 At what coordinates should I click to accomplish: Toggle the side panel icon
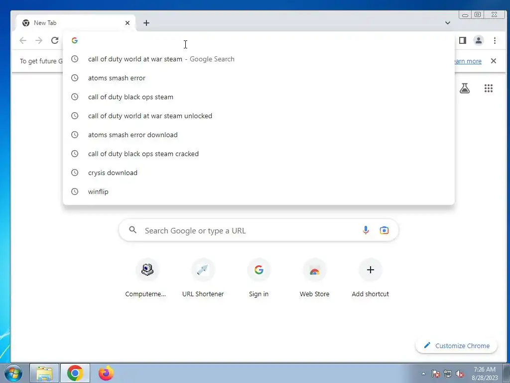[463, 40]
